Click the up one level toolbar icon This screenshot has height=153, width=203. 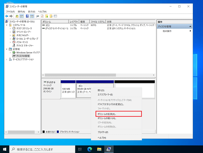pyautogui.click(x=17, y=16)
